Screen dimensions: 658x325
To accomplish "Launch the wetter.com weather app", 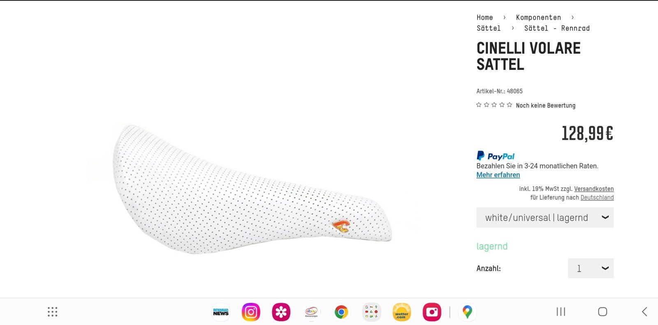I will 402,312.
